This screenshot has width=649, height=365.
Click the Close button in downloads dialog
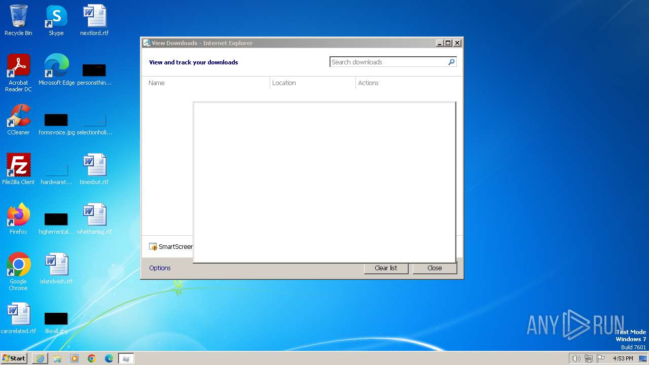[435, 268]
